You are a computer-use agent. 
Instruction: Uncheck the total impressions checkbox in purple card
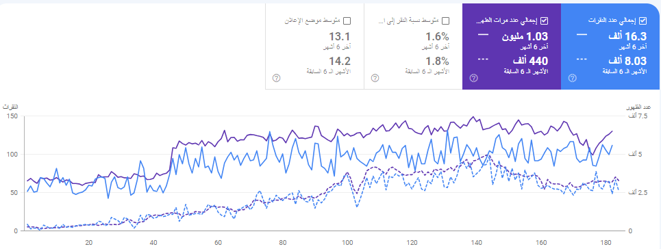pyautogui.click(x=545, y=21)
